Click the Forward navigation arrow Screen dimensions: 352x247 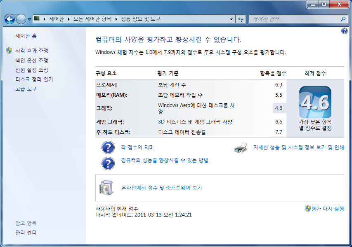(21, 19)
